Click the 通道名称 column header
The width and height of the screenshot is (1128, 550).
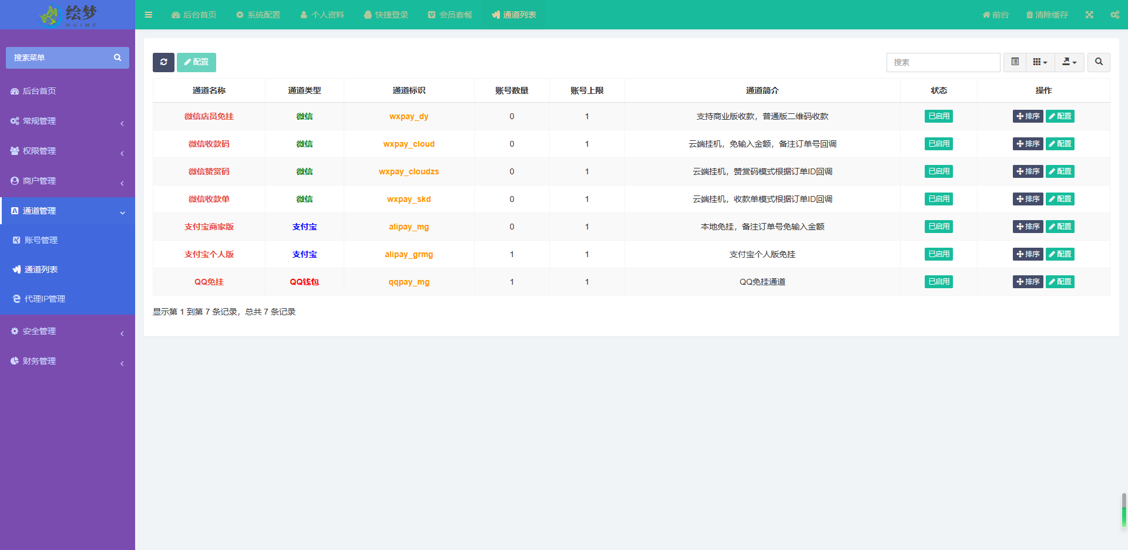(209, 90)
